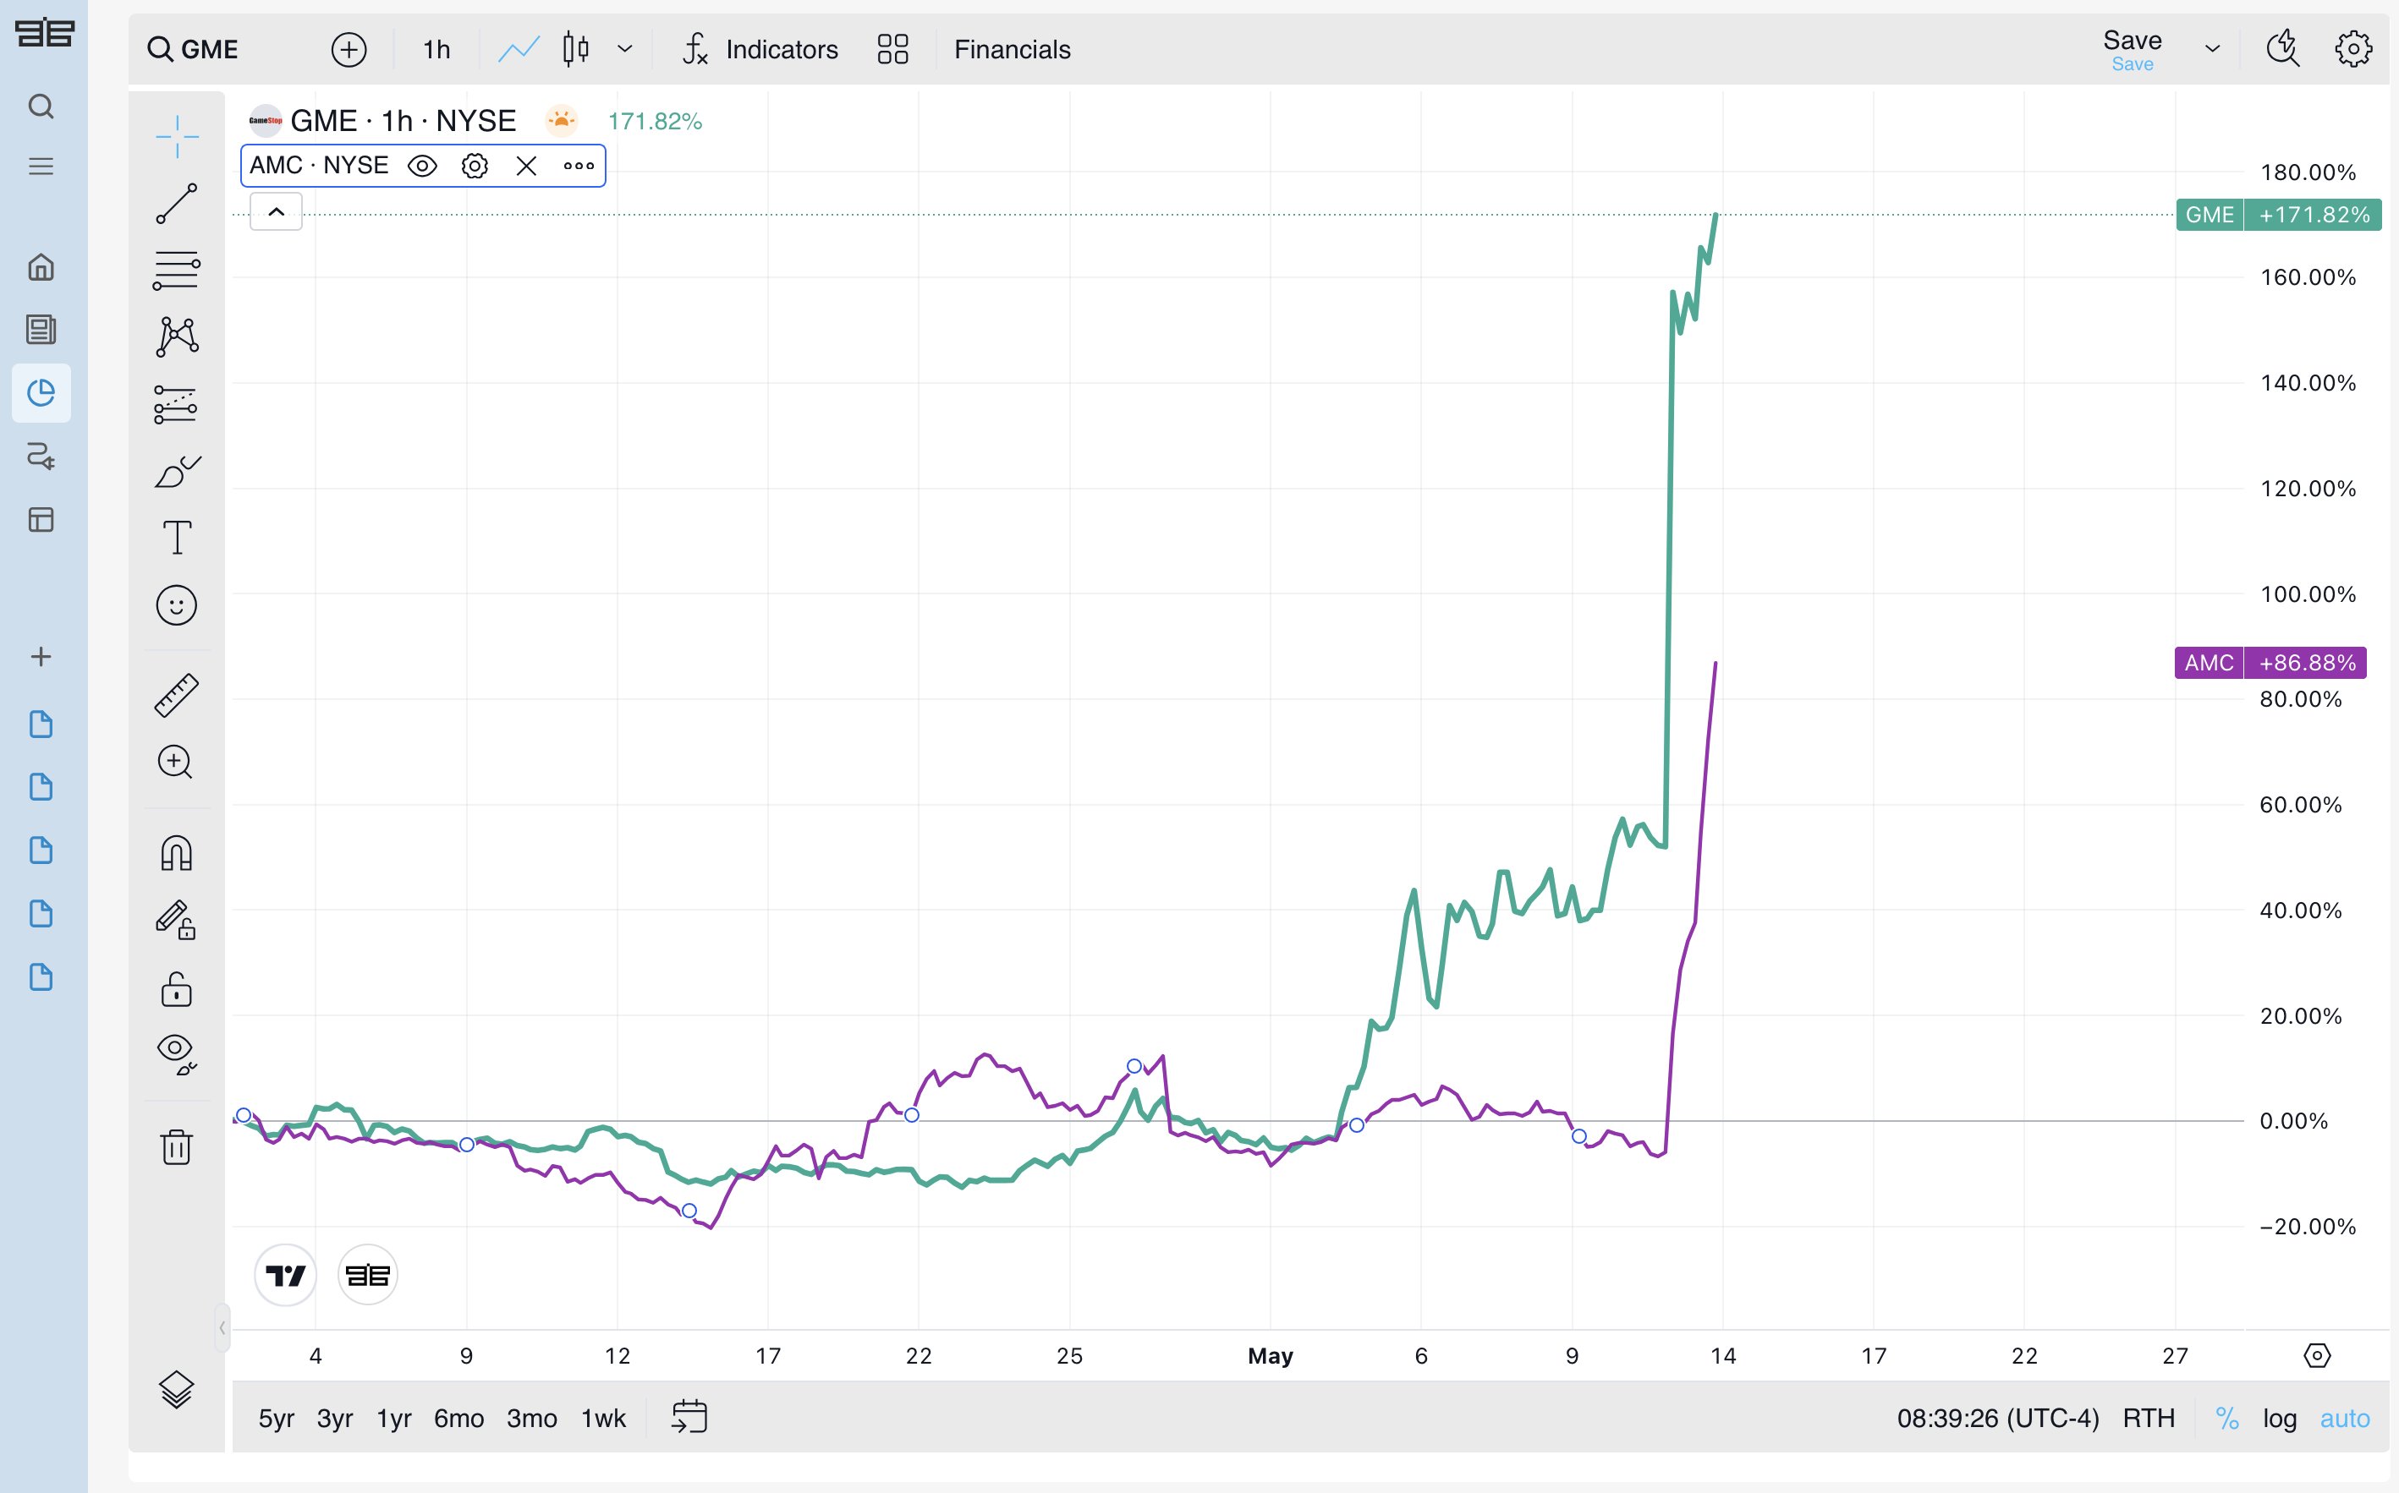
Task: Select the XABCD pattern tool
Action: point(177,336)
